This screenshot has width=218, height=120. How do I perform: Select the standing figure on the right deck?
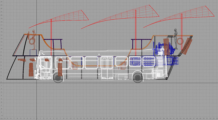pyautogui.click(x=175, y=39)
